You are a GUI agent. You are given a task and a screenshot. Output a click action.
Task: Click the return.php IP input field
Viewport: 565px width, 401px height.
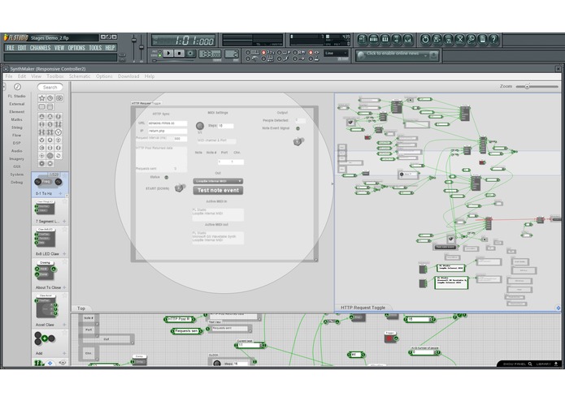tap(167, 131)
